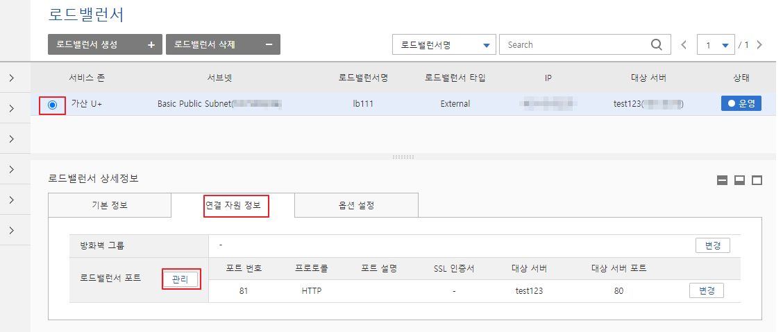Go to previous page arrow
Screen dimensions: 783x332
tap(684, 45)
